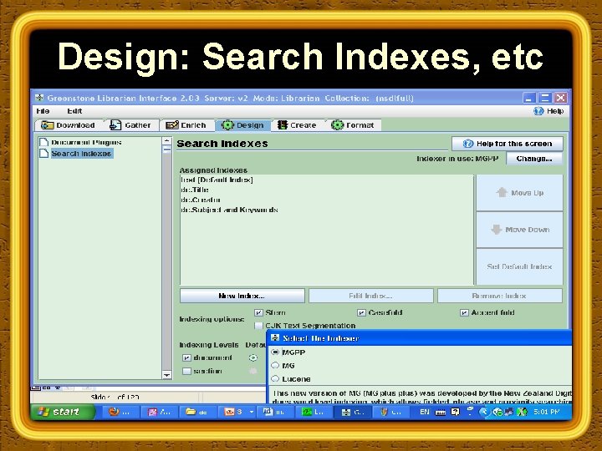
Task: Click the Document Plugins page icon
Action: 43,142
